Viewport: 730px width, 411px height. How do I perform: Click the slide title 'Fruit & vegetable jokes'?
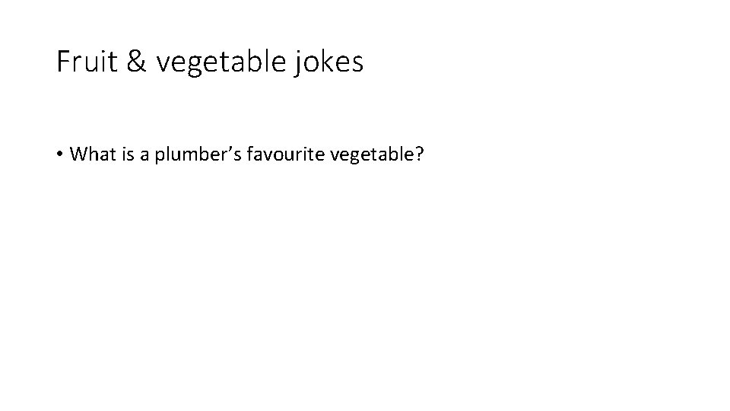pos(210,62)
